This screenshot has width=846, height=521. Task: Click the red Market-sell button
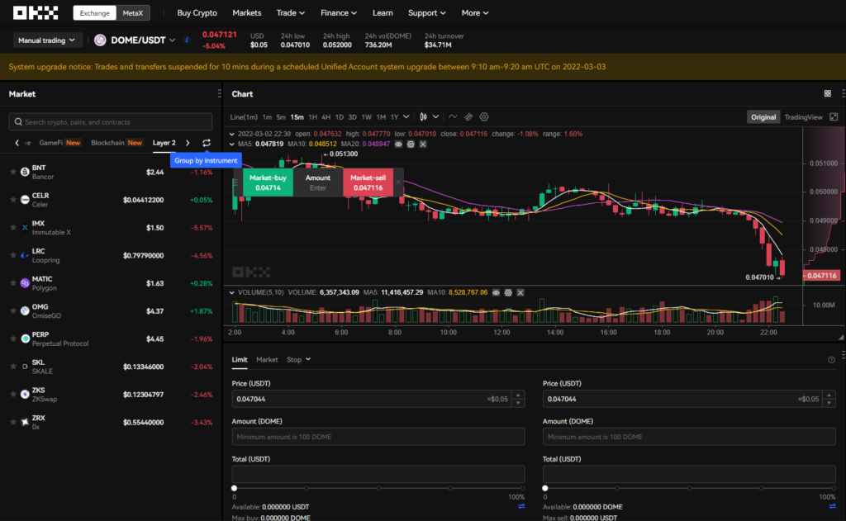click(368, 182)
